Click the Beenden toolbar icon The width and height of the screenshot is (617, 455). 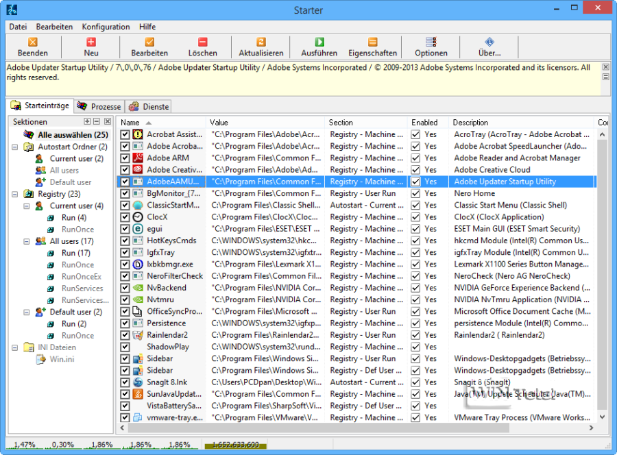coord(33,42)
